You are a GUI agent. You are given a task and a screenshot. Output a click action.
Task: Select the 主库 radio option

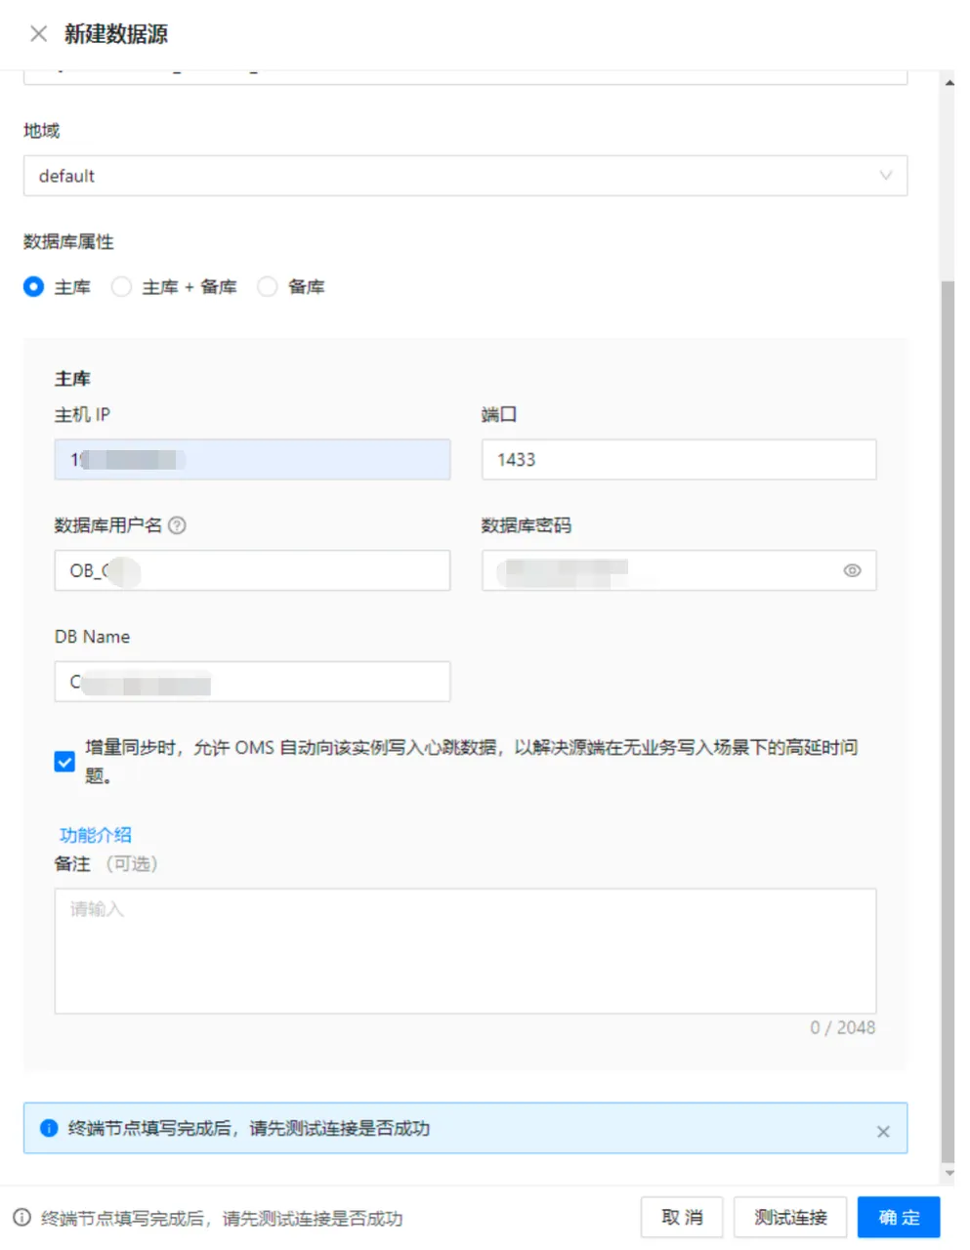[34, 287]
